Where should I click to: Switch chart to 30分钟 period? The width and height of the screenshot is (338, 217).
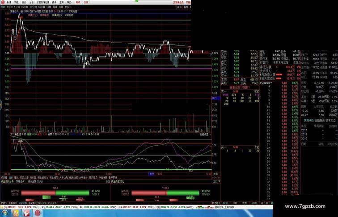pyautogui.click(x=33, y=7)
